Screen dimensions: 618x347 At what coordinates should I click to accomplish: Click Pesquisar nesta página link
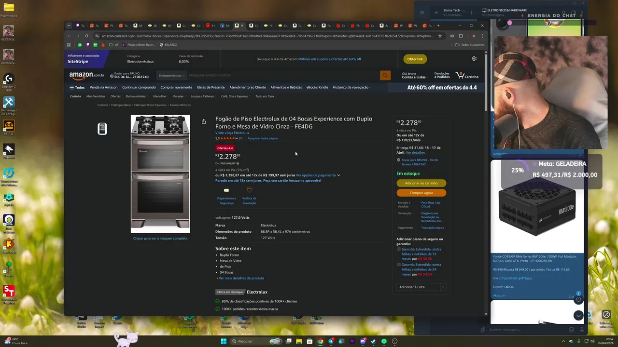pos(262,138)
